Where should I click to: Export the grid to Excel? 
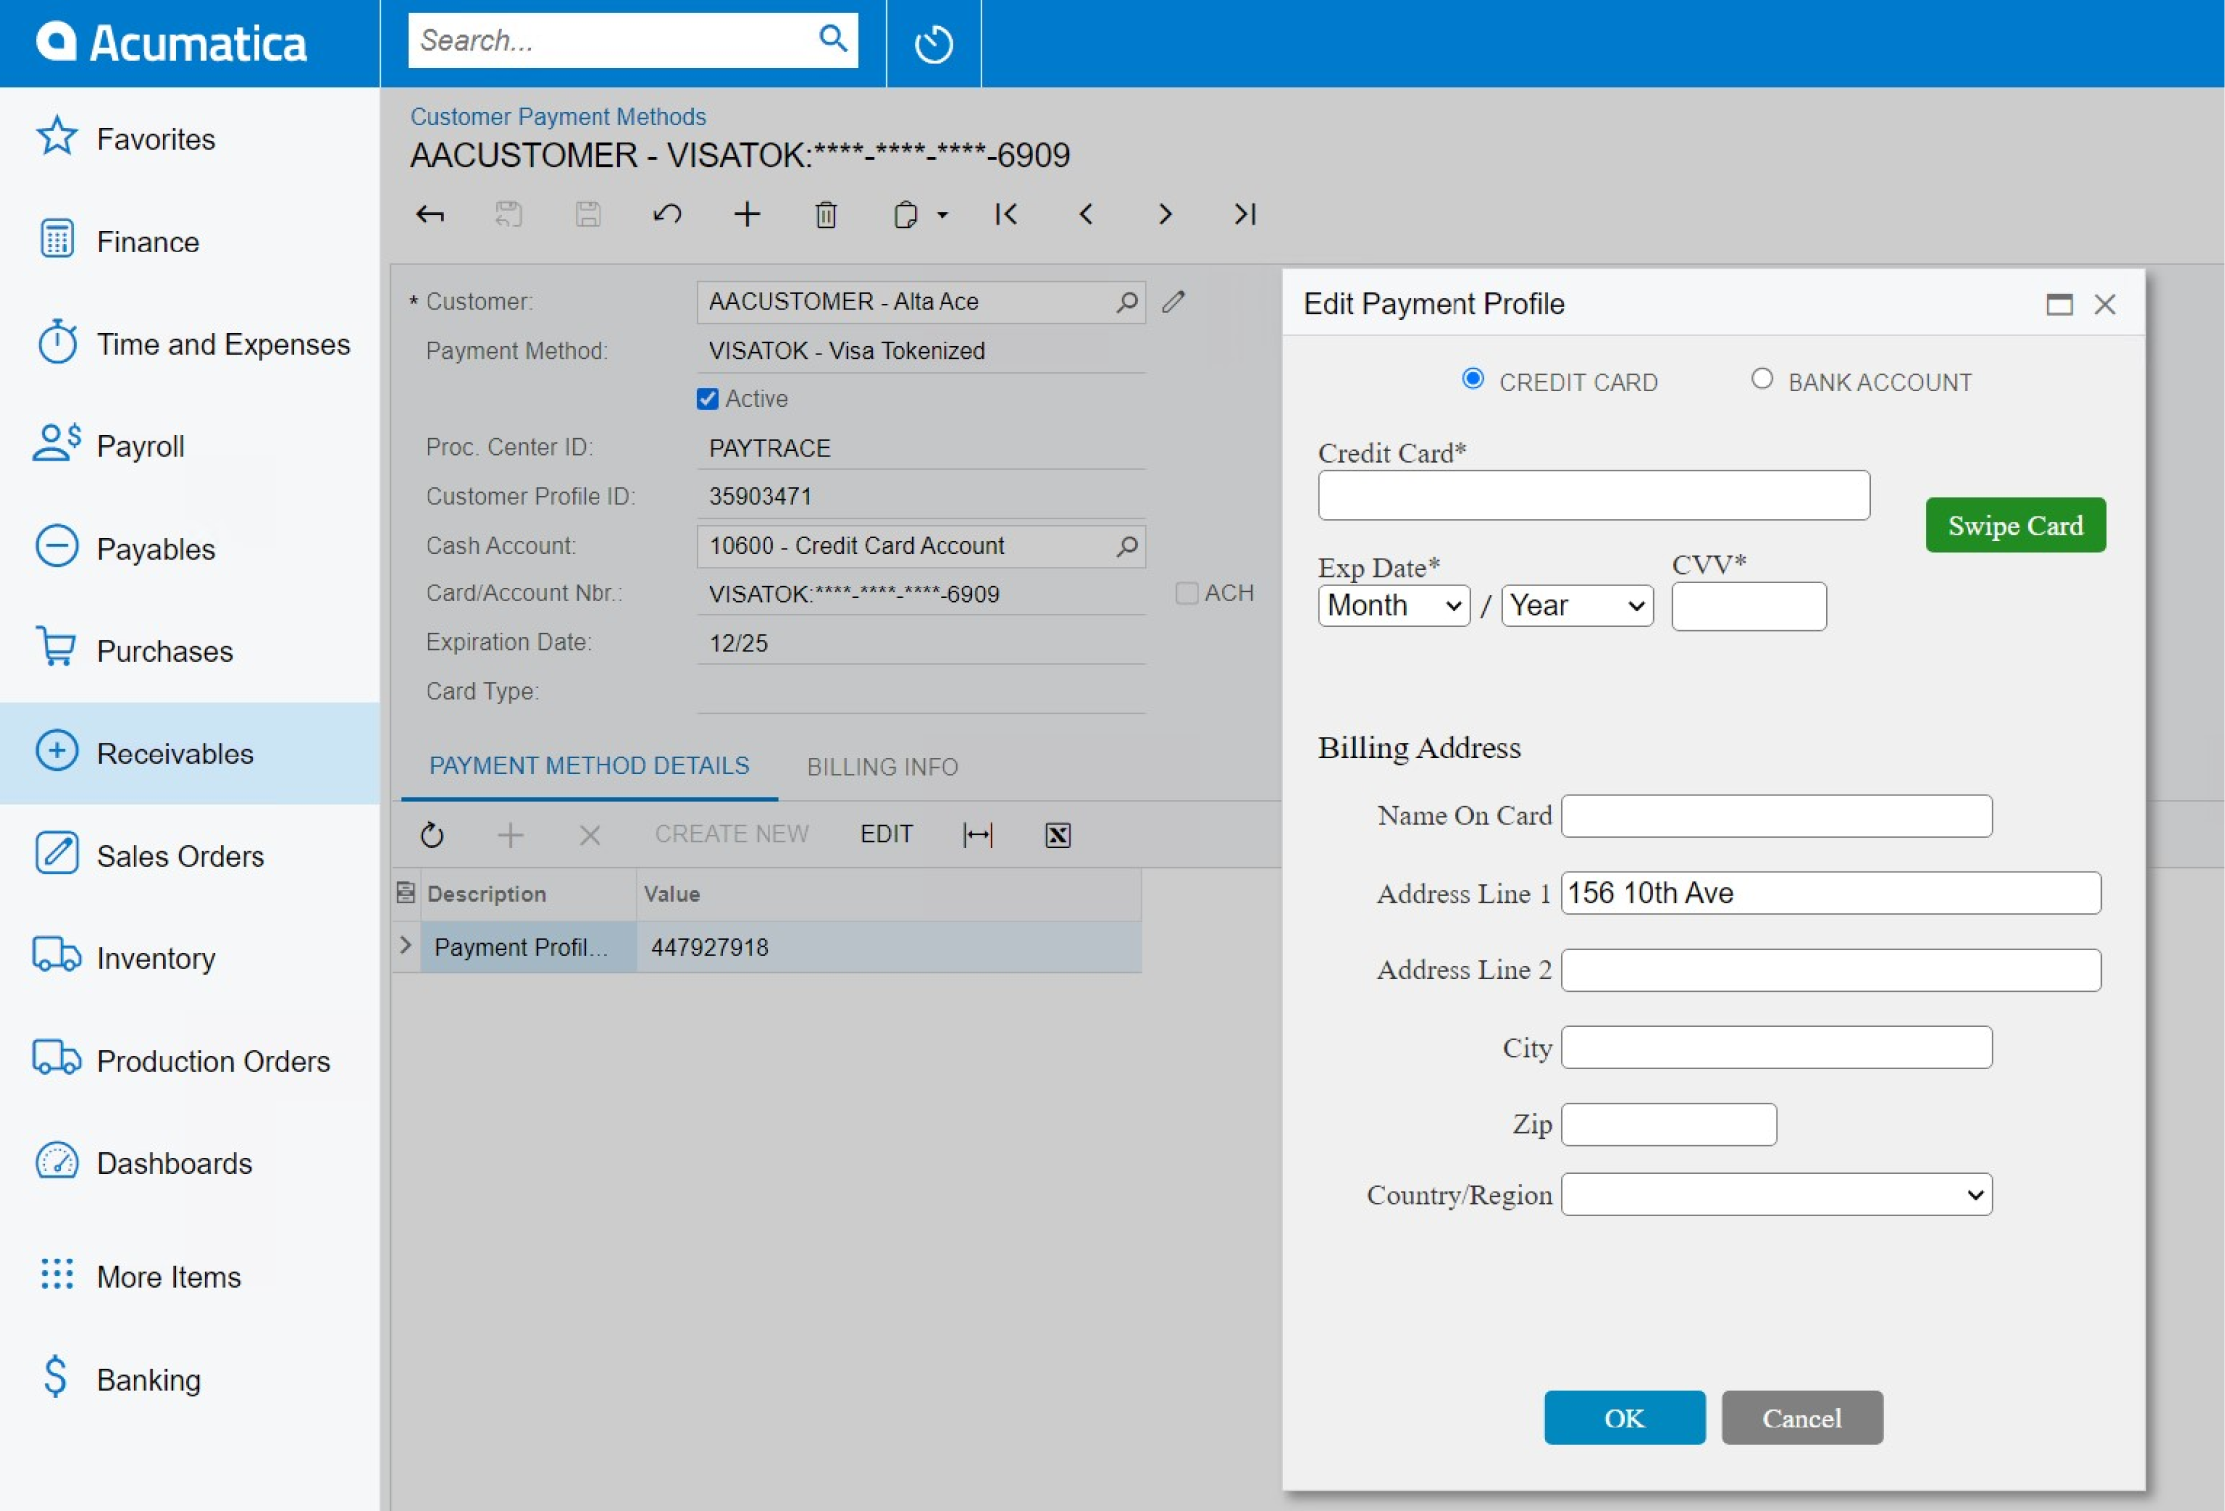pyautogui.click(x=1058, y=835)
